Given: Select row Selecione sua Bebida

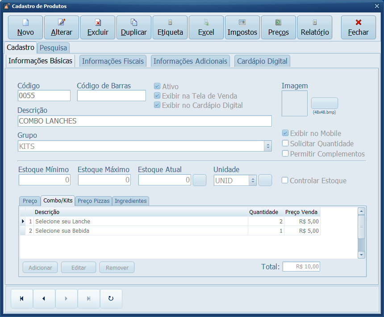Looking at the screenshot, I should point(170,231).
